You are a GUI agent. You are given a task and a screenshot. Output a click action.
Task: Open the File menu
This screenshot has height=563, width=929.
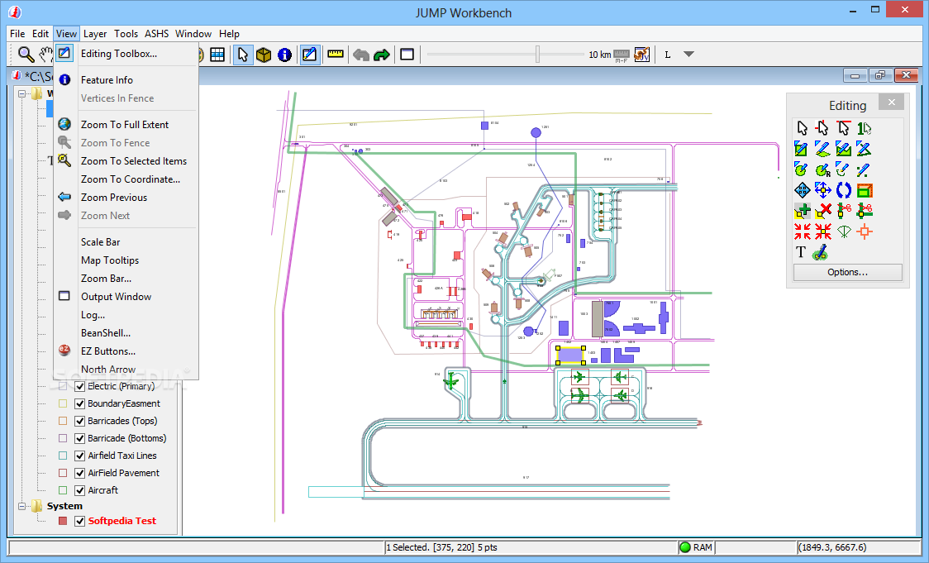[x=17, y=34]
